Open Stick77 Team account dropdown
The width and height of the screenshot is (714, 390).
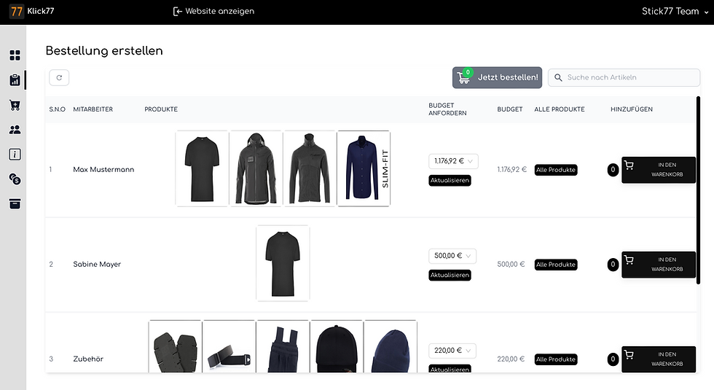pos(675,12)
